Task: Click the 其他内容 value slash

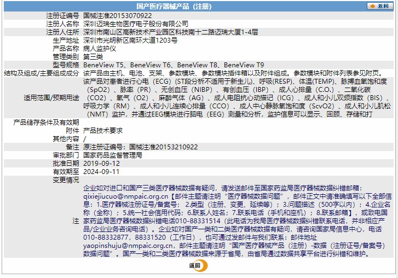Action: (84, 139)
